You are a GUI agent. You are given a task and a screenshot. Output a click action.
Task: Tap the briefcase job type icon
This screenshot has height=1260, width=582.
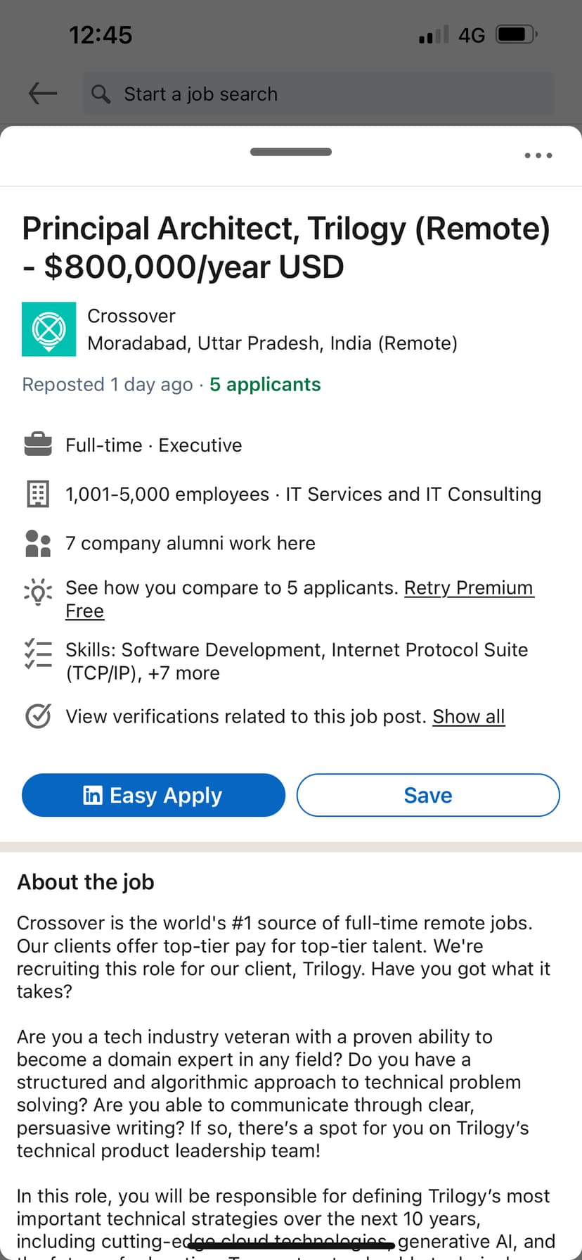(x=38, y=445)
